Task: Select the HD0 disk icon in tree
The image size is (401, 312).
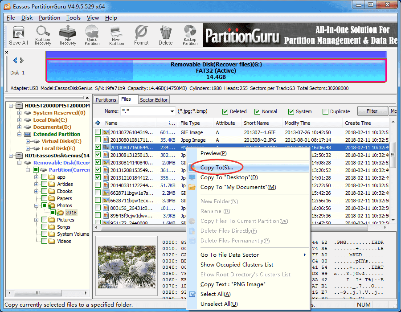Action: tap(19, 106)
